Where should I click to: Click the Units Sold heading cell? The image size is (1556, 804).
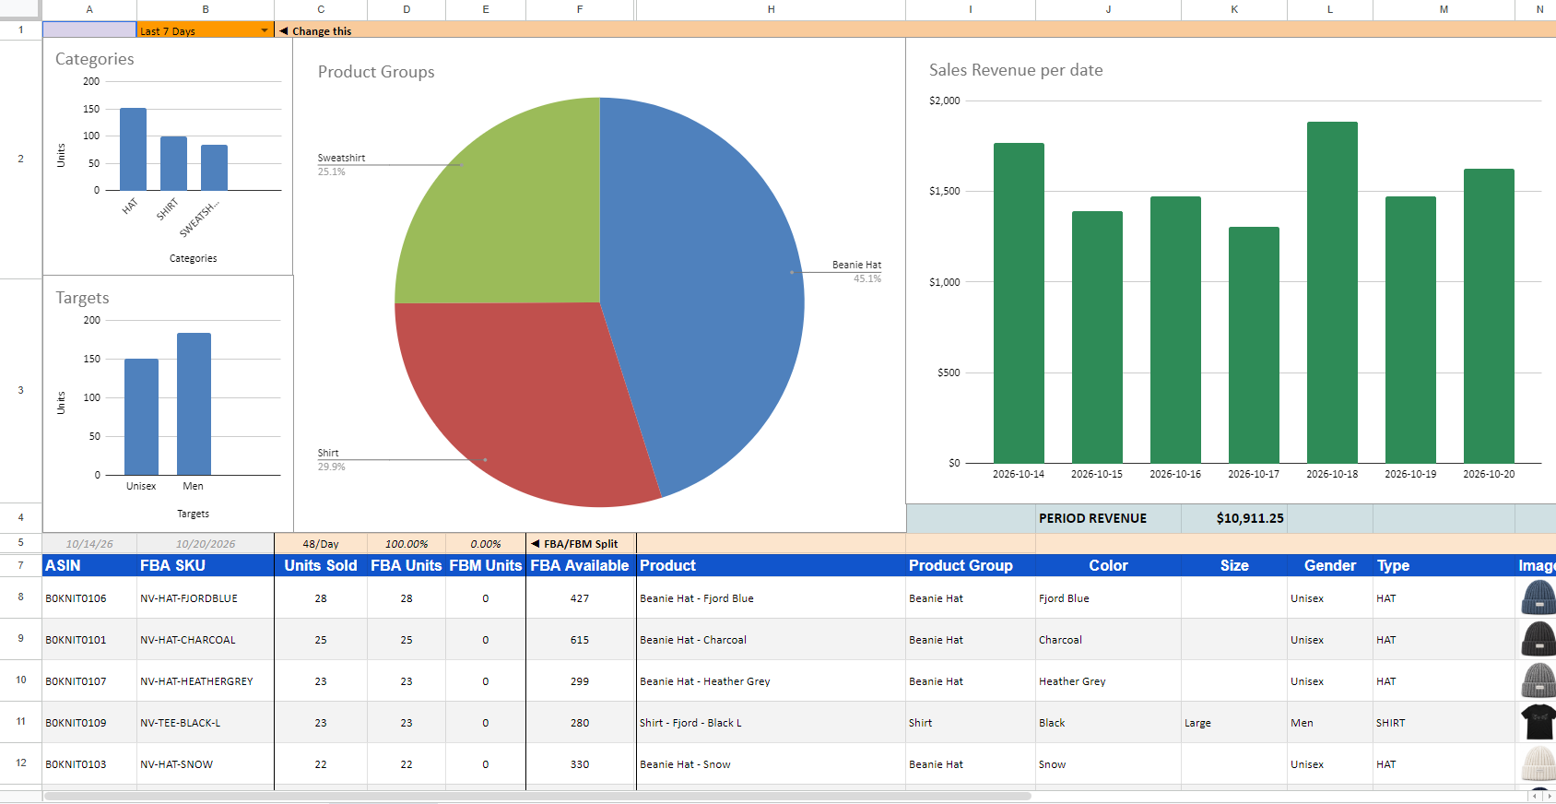[321, 565]
